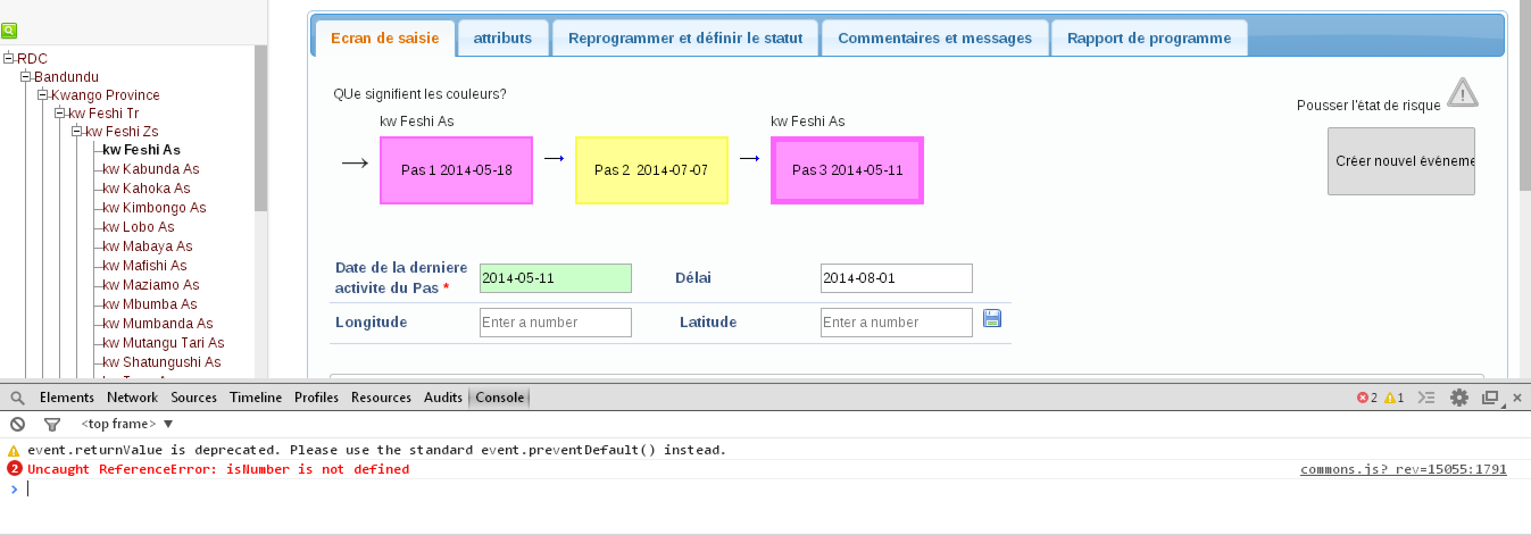The image size is (1531, 535).
Task: Click the Délai date field
Action: [896, 278]
